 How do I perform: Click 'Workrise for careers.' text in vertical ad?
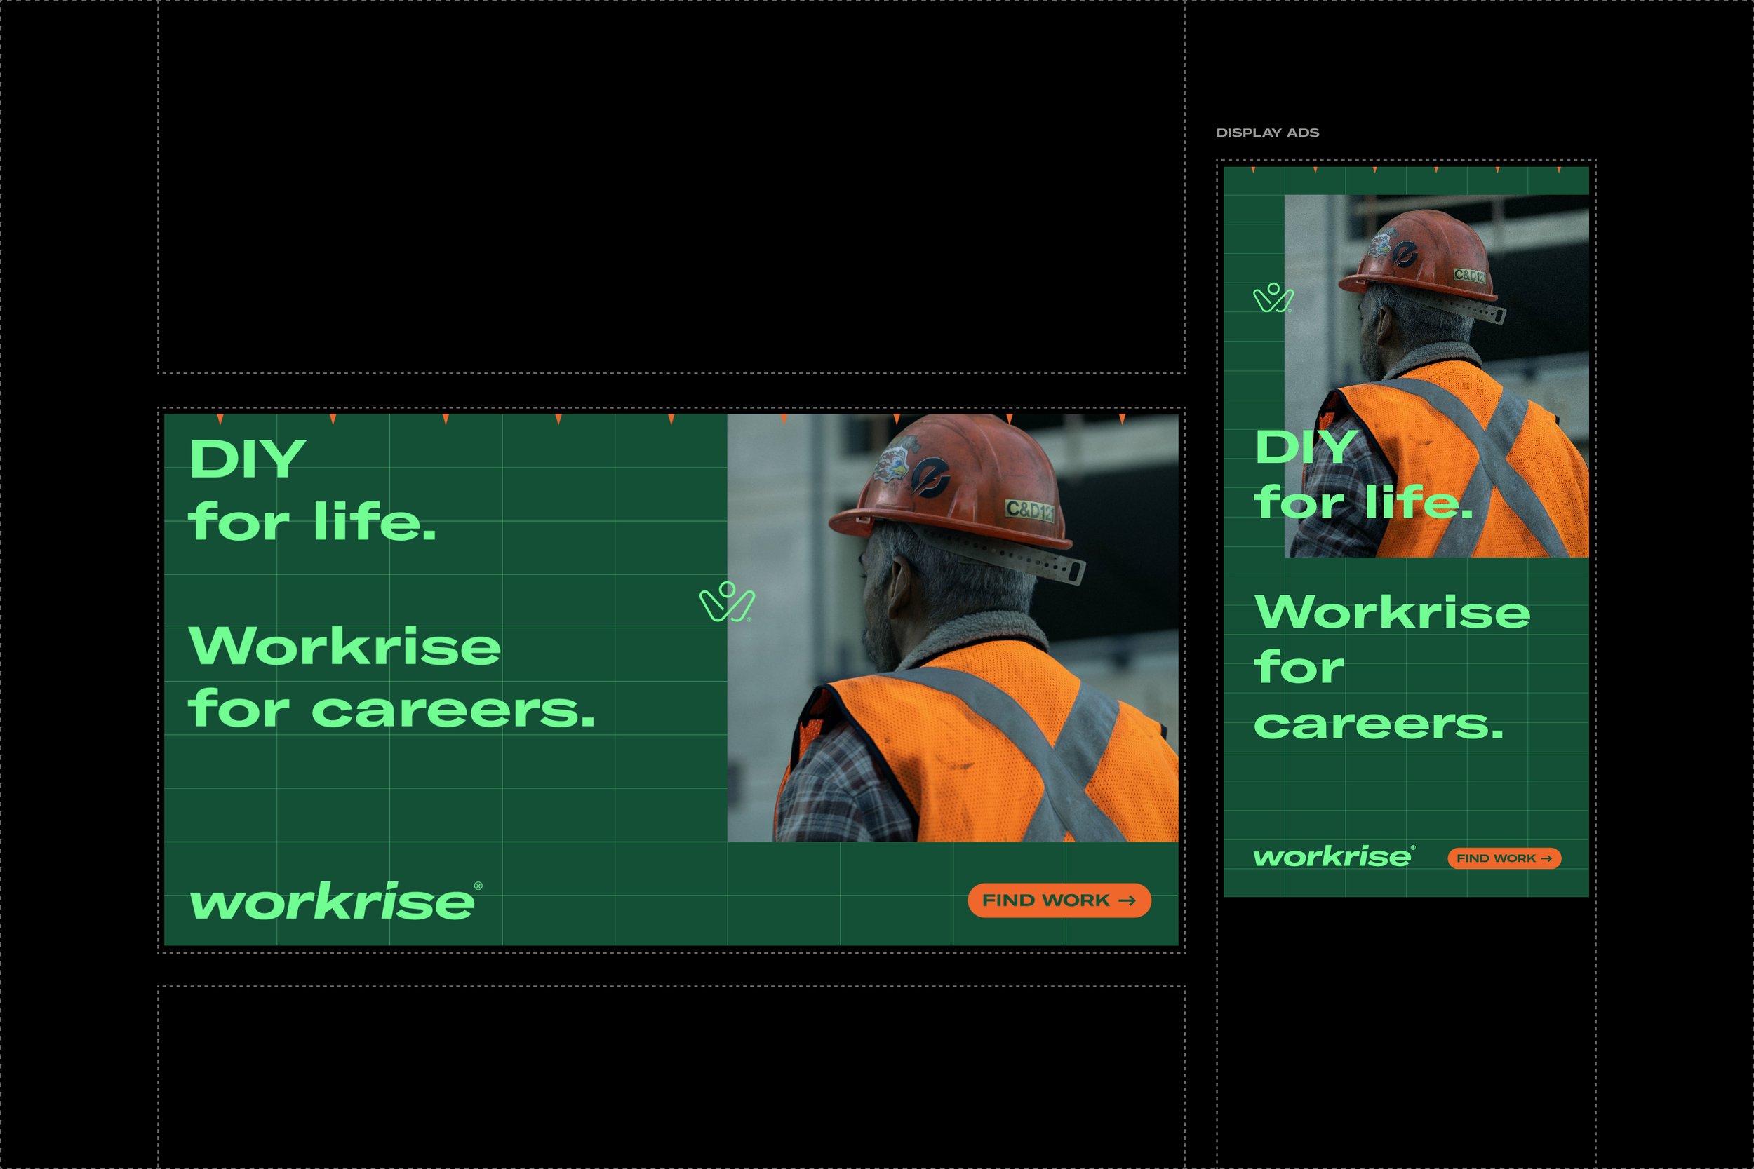click(1391, 668)
